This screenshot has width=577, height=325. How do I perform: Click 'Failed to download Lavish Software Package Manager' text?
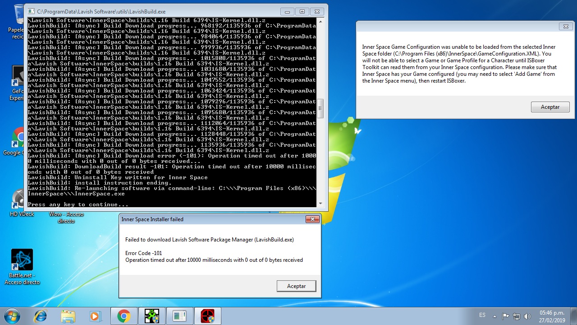[x=210, y=240]
